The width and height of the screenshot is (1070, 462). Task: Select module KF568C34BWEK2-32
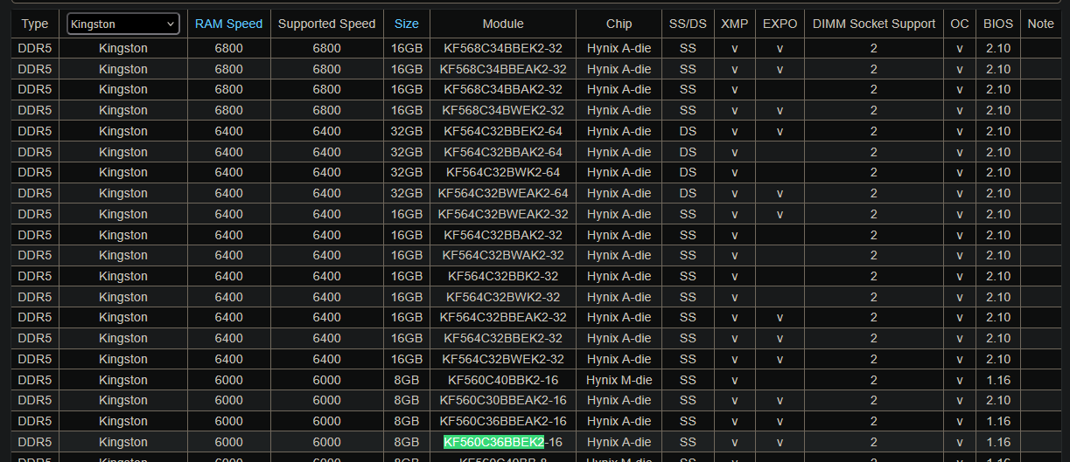click(503, 110)
